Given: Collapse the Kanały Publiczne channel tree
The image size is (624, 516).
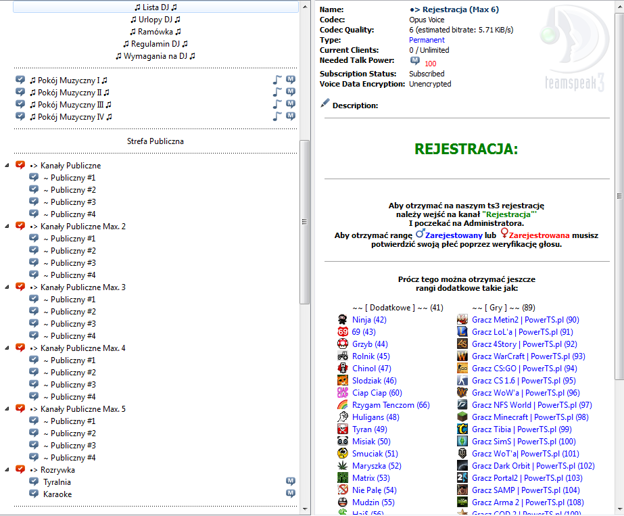Looking at the screenshot, I should coord(7,165).
